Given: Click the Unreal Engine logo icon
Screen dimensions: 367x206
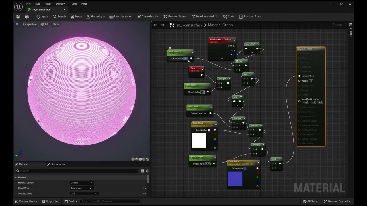Looking at the screenshot, I should pos(18,7).
